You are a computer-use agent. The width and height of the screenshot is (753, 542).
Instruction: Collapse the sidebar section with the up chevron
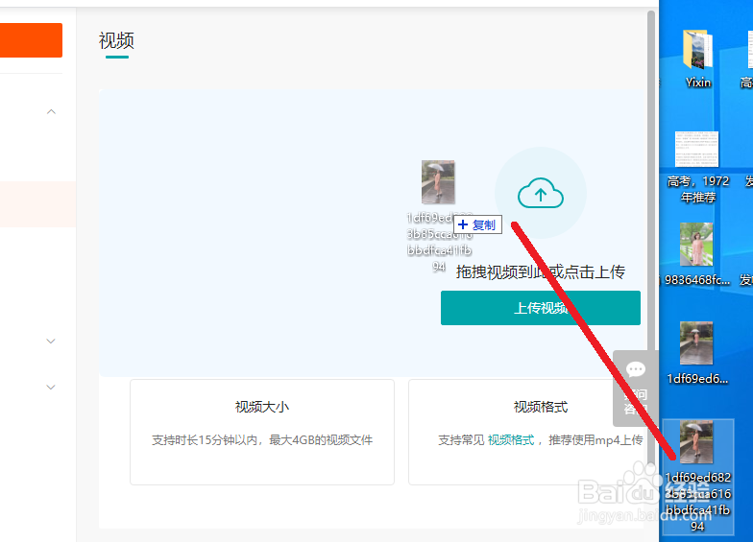52,111
